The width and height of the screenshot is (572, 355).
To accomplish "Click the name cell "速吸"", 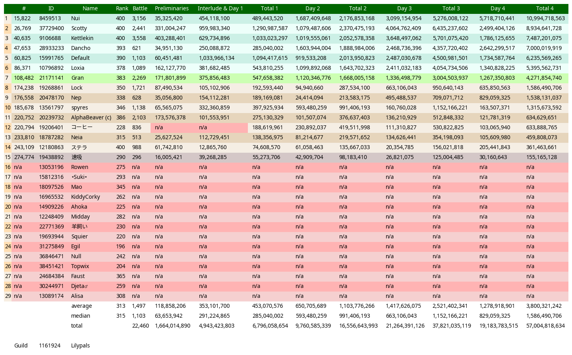I will tap(77, 157).
